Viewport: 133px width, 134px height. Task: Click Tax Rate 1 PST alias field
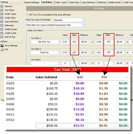[109, 42]
